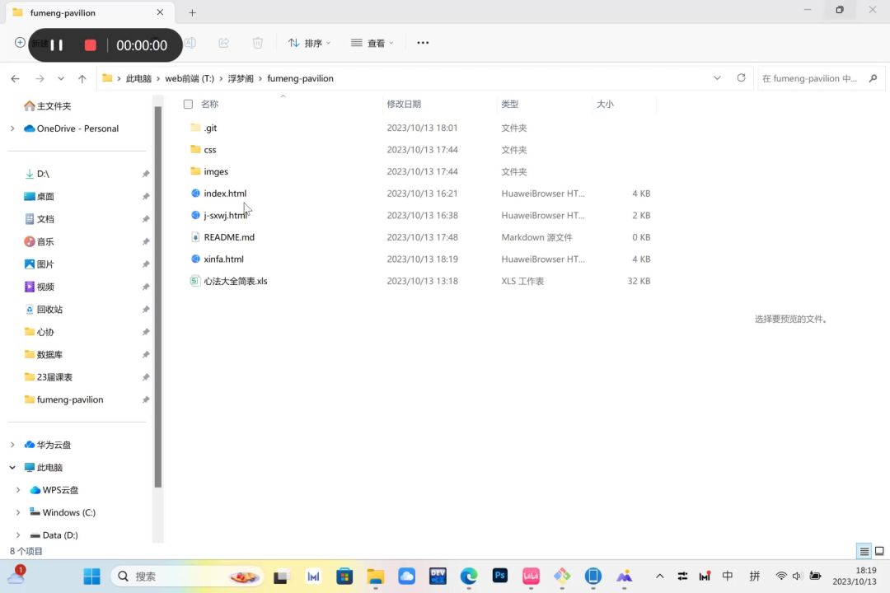Open the 排序 sort dropdown
Viewport: 890px width, 593px height.
[309, 43]
